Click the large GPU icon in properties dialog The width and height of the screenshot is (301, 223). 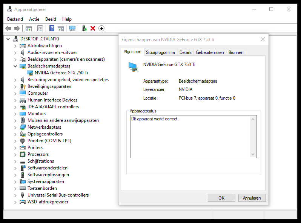[x=133, y=67]
